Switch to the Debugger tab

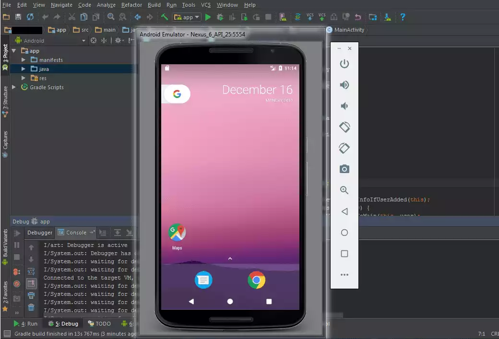click(x=39, y=233)
